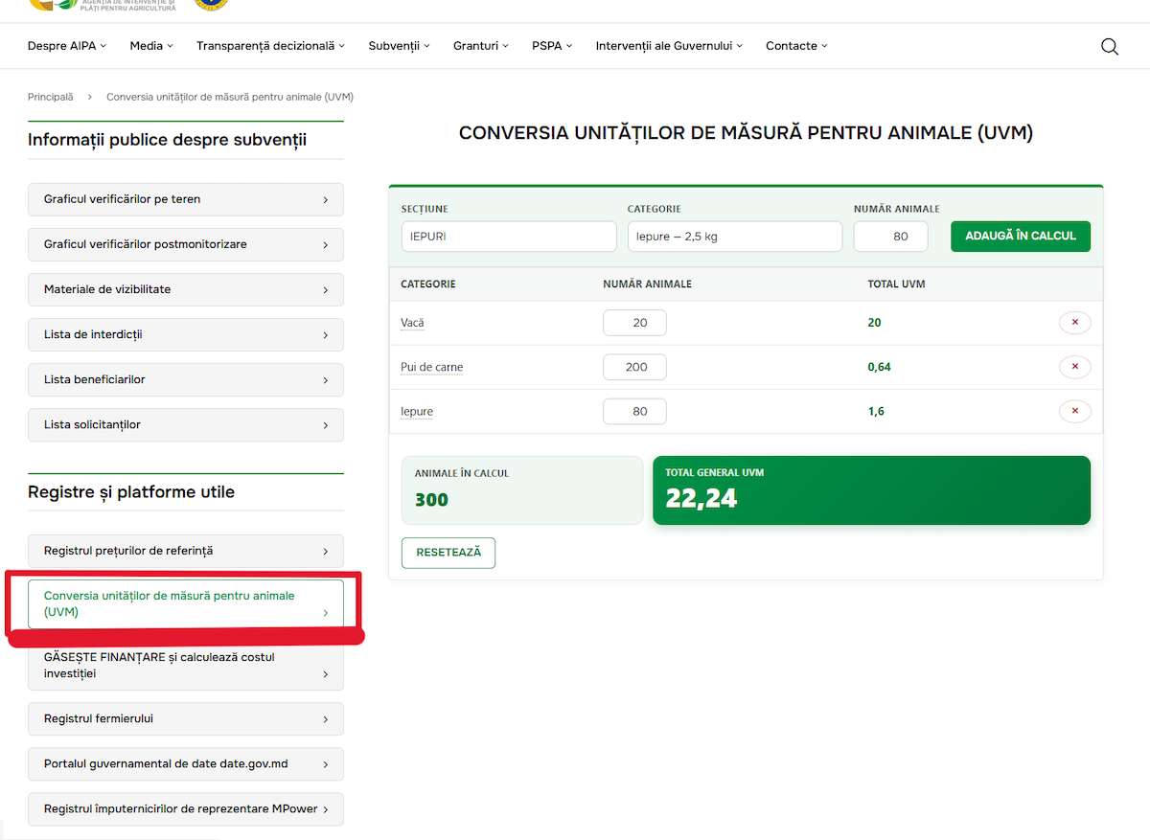Edit the Iepure animal count field
Viewport: 1150px width, 840px height.
point(634,412)
